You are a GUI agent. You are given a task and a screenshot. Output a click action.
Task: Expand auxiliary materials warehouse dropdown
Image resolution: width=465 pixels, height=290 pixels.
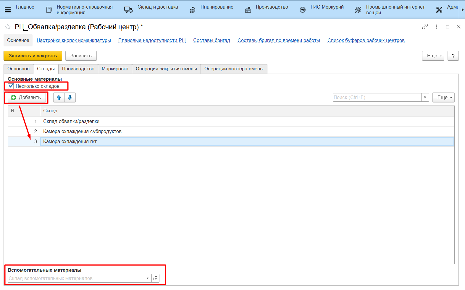148,278
